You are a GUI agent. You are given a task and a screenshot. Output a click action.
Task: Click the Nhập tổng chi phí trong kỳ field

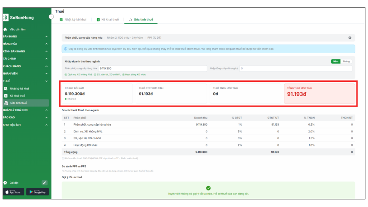tap(295, 68)
